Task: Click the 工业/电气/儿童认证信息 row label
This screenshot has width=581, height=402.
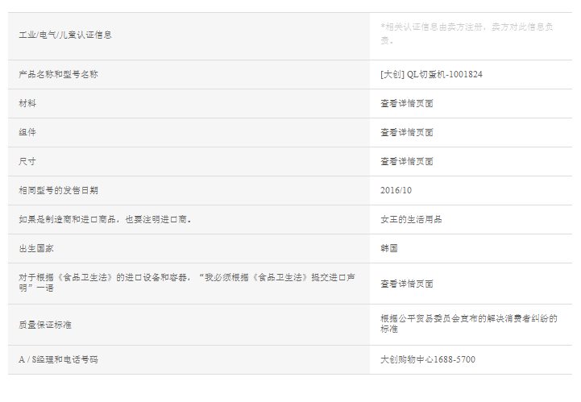Action: [x=65, y=35]
